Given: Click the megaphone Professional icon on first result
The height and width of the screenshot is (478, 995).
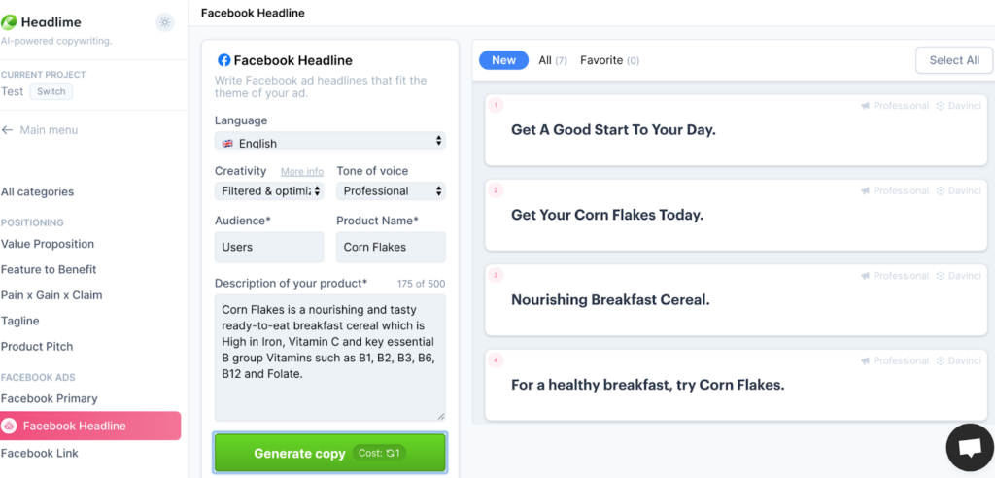Looking at the screenshot, I should point(865,106).
